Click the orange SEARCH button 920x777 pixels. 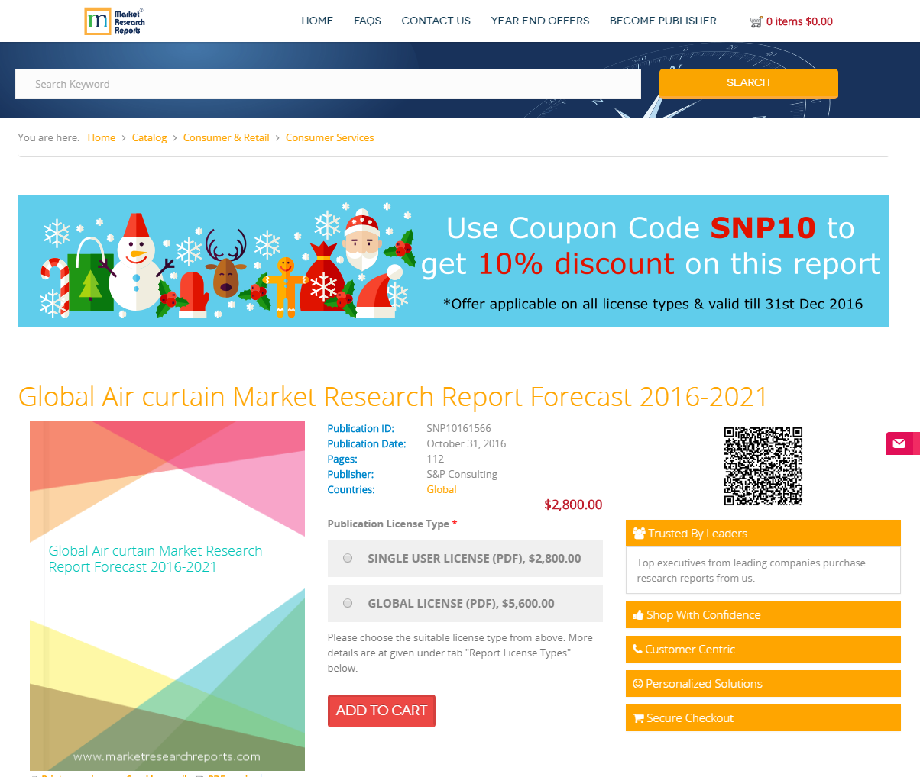click(x=749, y=83)
